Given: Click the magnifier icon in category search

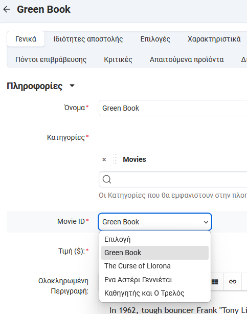Looking at the screenshot, I should point(107,179).
